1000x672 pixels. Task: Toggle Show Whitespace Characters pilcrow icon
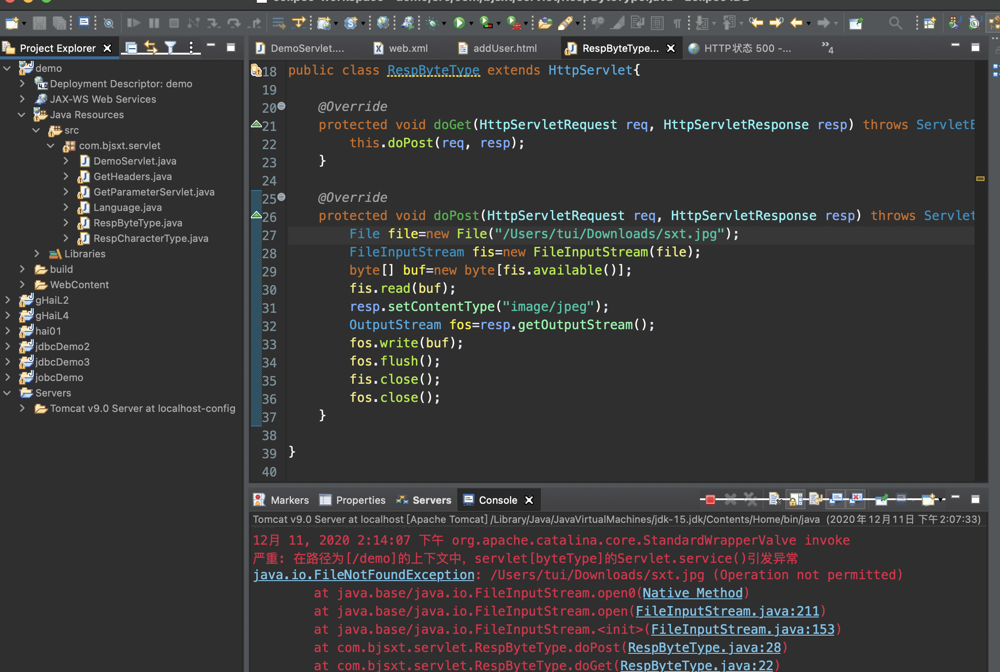pyautogui.click(x=677, y=23)
